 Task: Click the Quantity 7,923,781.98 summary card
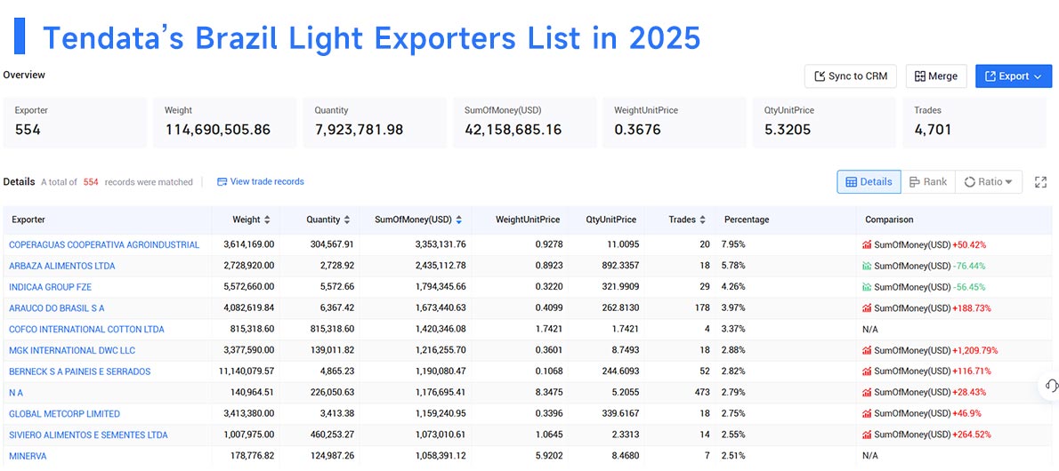(375, 123)
